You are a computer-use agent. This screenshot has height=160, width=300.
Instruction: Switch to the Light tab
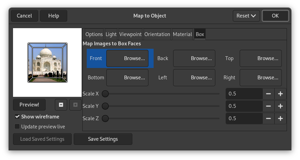click(111, 34)
